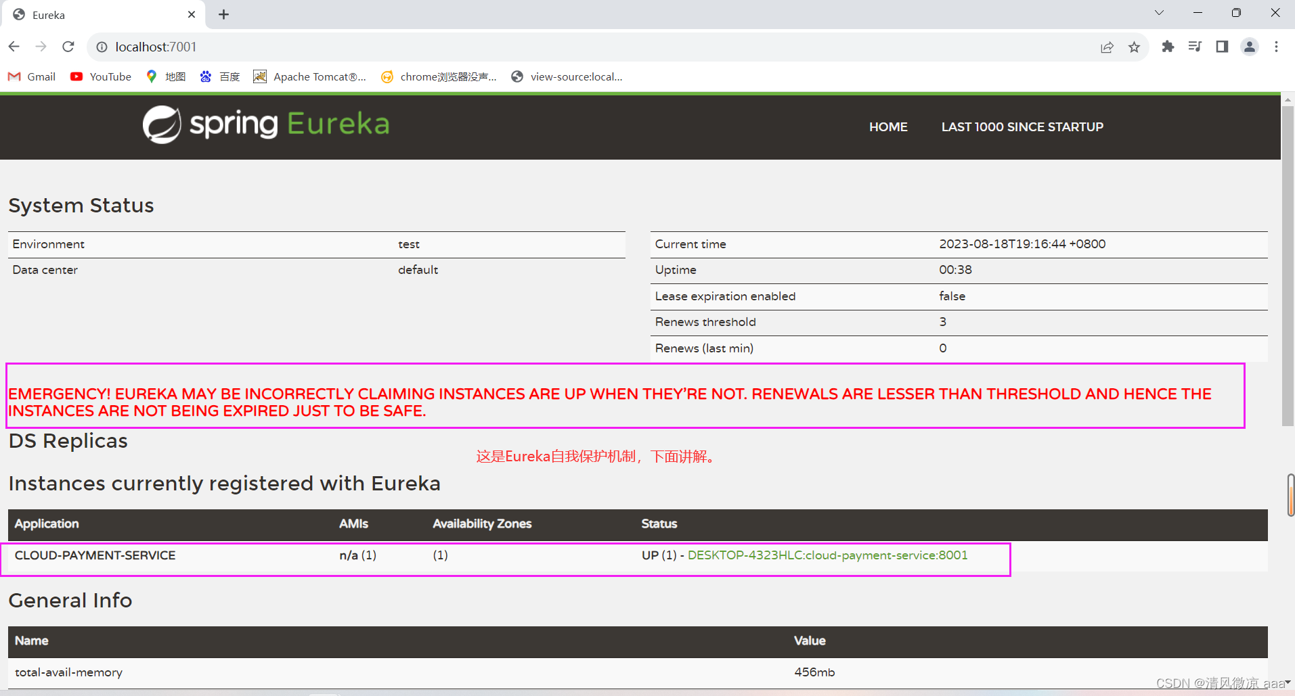Click the Environment value test
This screenshot has width=1295, height=696.
click(409, 244)
